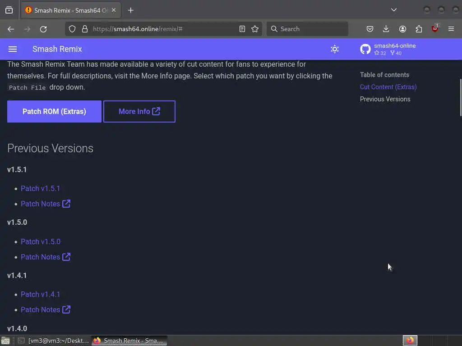462x346 pixels.
Task: Open the Patch v1.5.0 link
Action: 41,242
